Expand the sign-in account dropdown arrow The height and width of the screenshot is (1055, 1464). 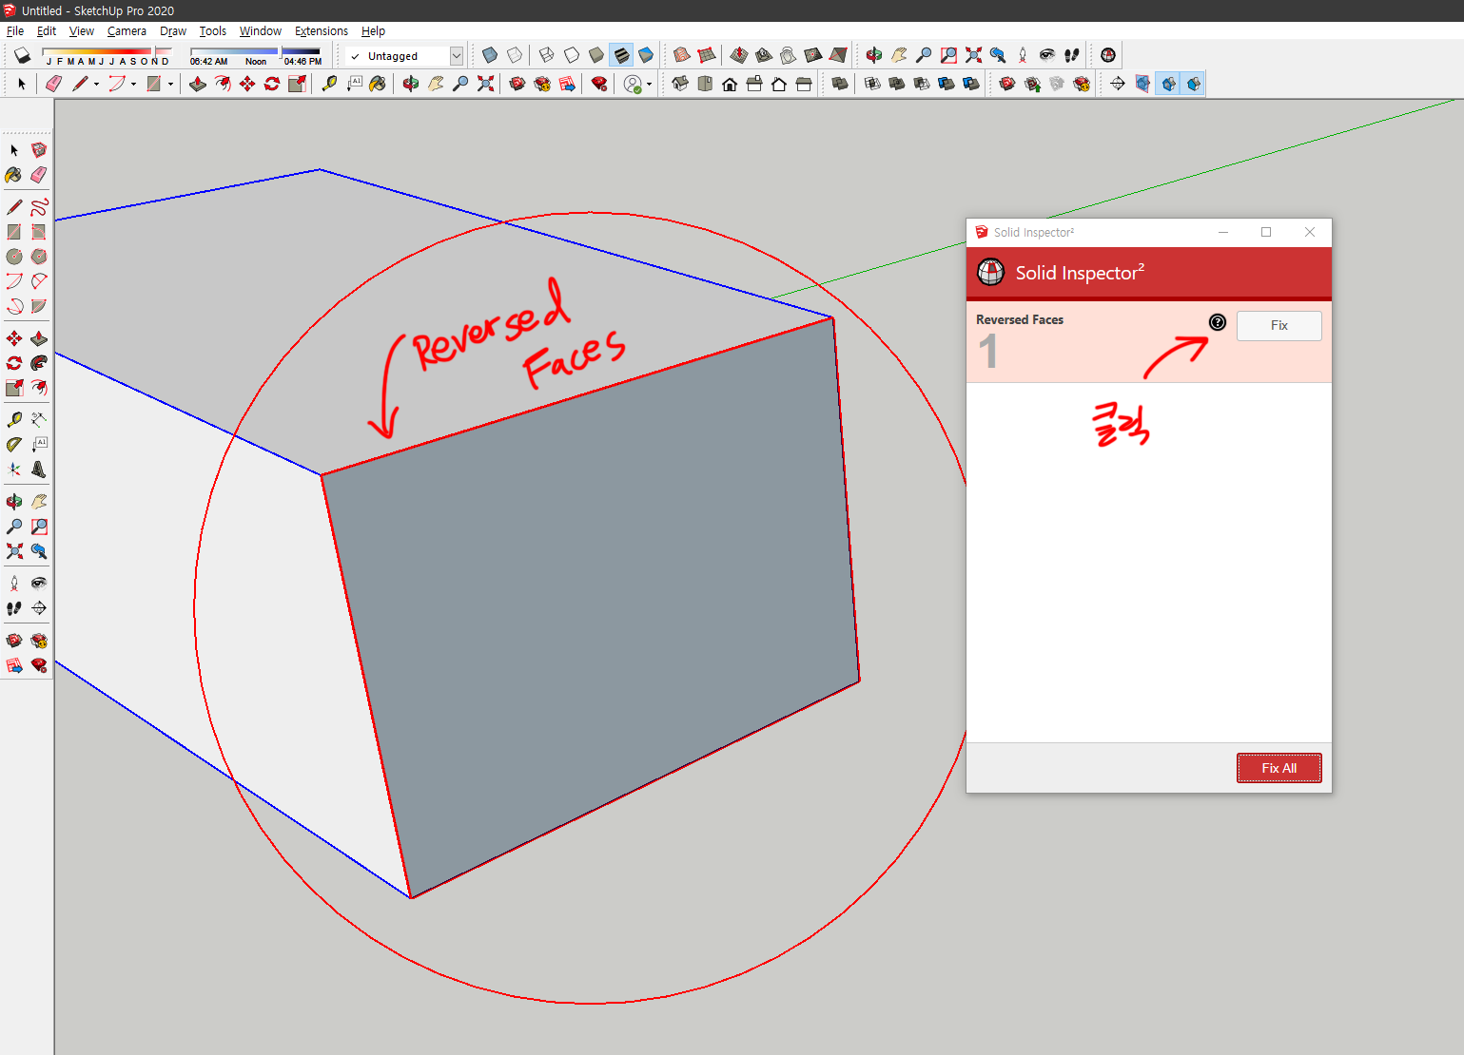pyautogui.click(x=649, y=84)
